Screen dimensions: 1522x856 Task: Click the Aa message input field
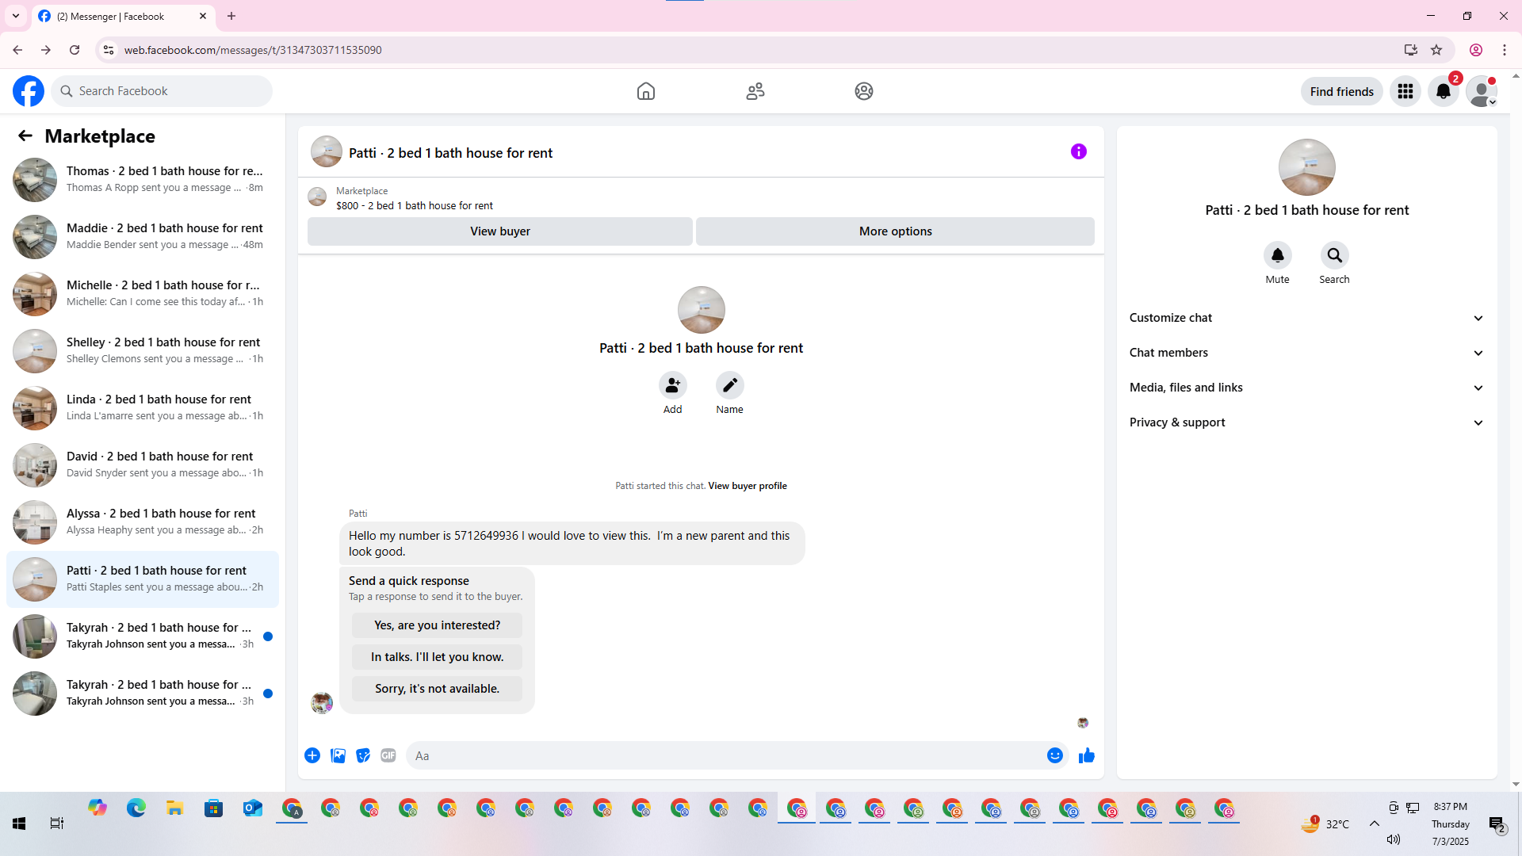[725, 755]
